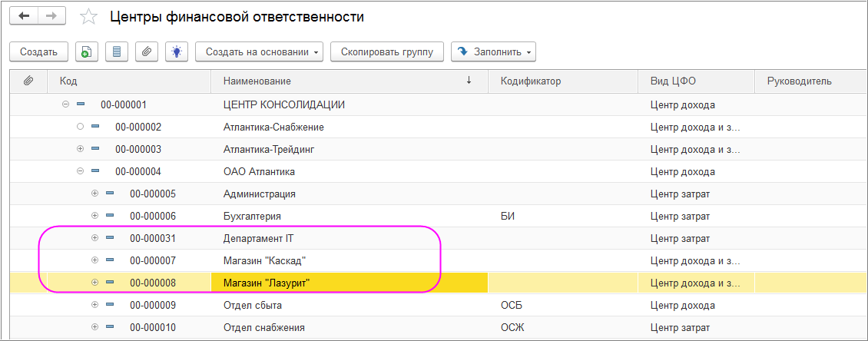Image resolution: width=868 pixels, height=341 pixels.
Task: Open attached files via toolbar paperclip button
Action: pos(147,52)
